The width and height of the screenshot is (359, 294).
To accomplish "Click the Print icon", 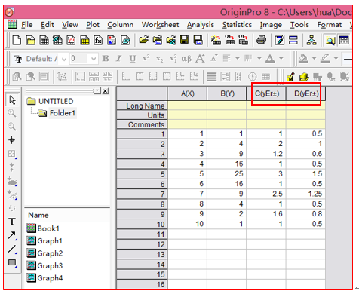I will point(262,40).
